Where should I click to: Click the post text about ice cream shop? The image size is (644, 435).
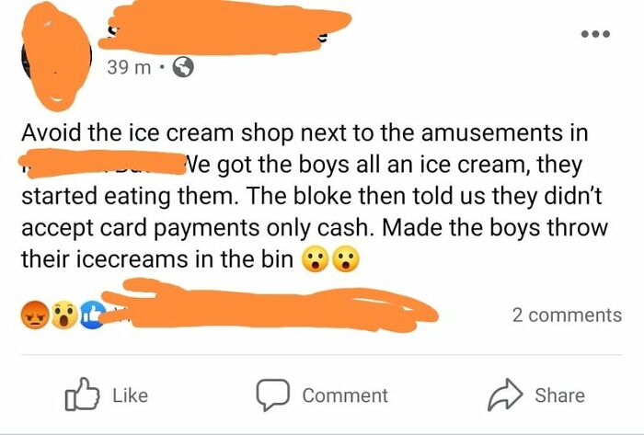(x=315, y=196)
